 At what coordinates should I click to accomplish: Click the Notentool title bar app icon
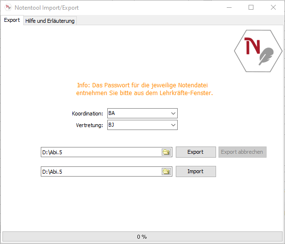pos(8,7)
